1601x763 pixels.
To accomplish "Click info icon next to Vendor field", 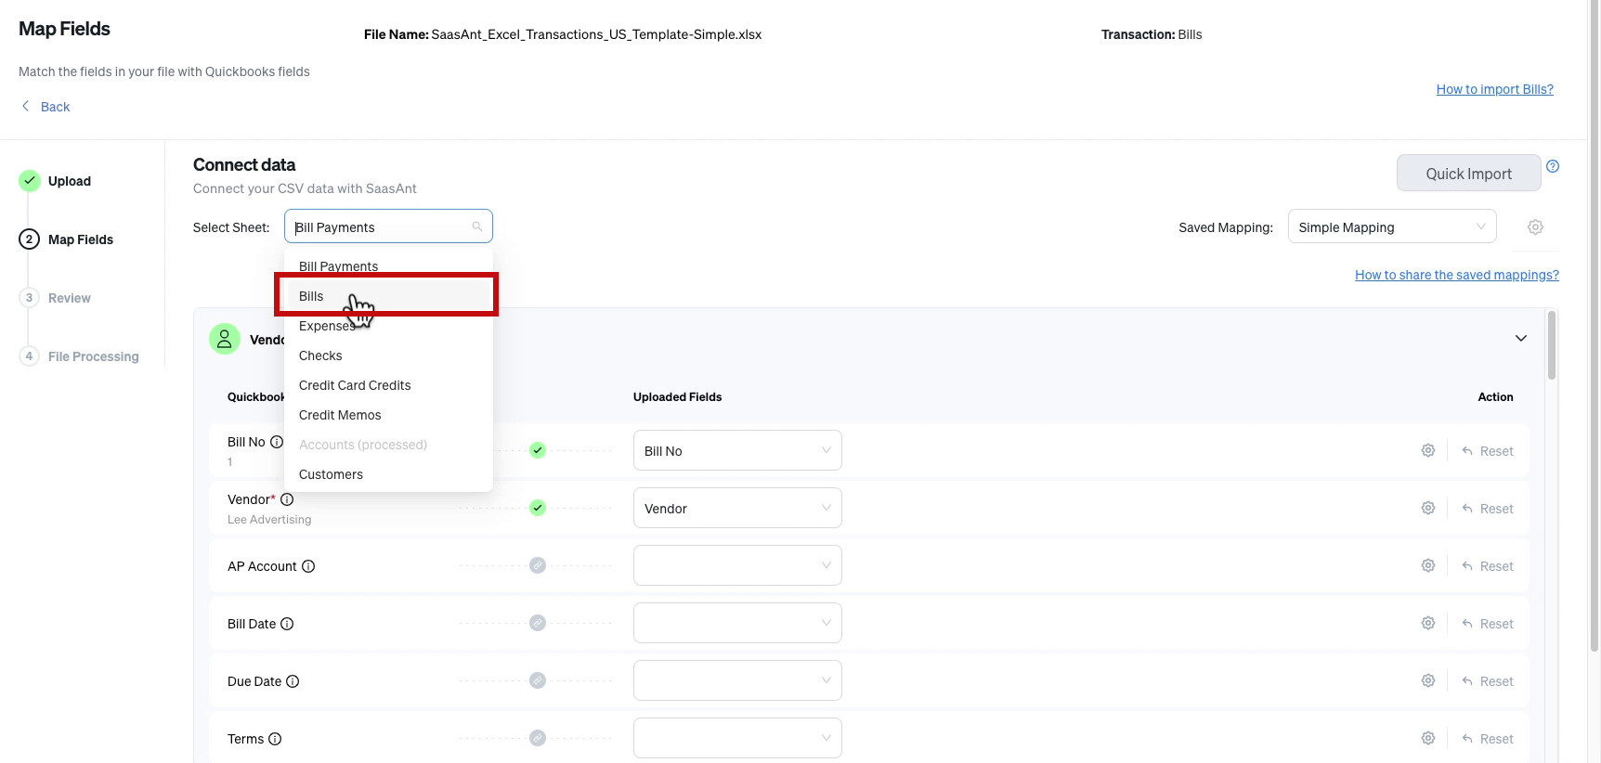I will tap(287, 499).
